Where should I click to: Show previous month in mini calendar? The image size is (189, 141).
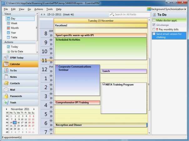coord(7,109)
